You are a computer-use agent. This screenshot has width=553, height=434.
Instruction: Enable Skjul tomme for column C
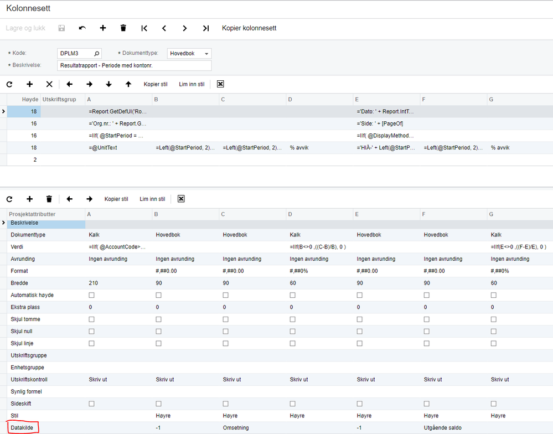(226, 319)
